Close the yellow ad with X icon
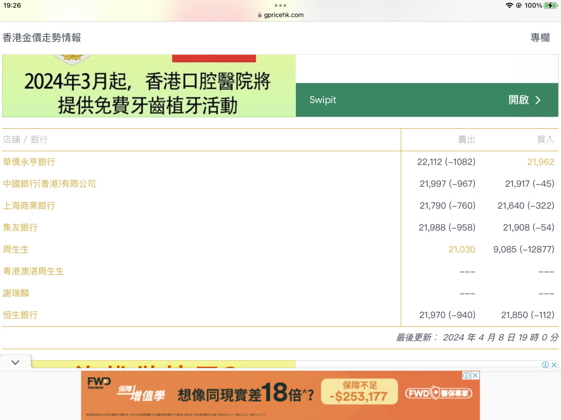The height and width of the screenshot is (420, 561). pyautogui.click(x=554, y=365)
